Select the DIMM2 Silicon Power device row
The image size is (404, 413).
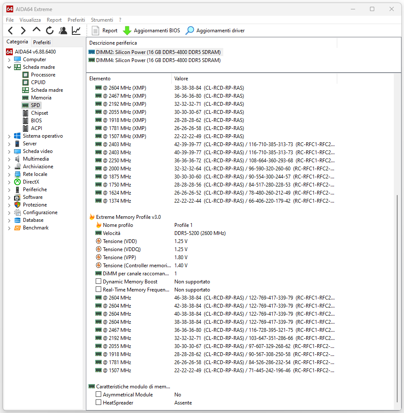(x=156, y=52)
